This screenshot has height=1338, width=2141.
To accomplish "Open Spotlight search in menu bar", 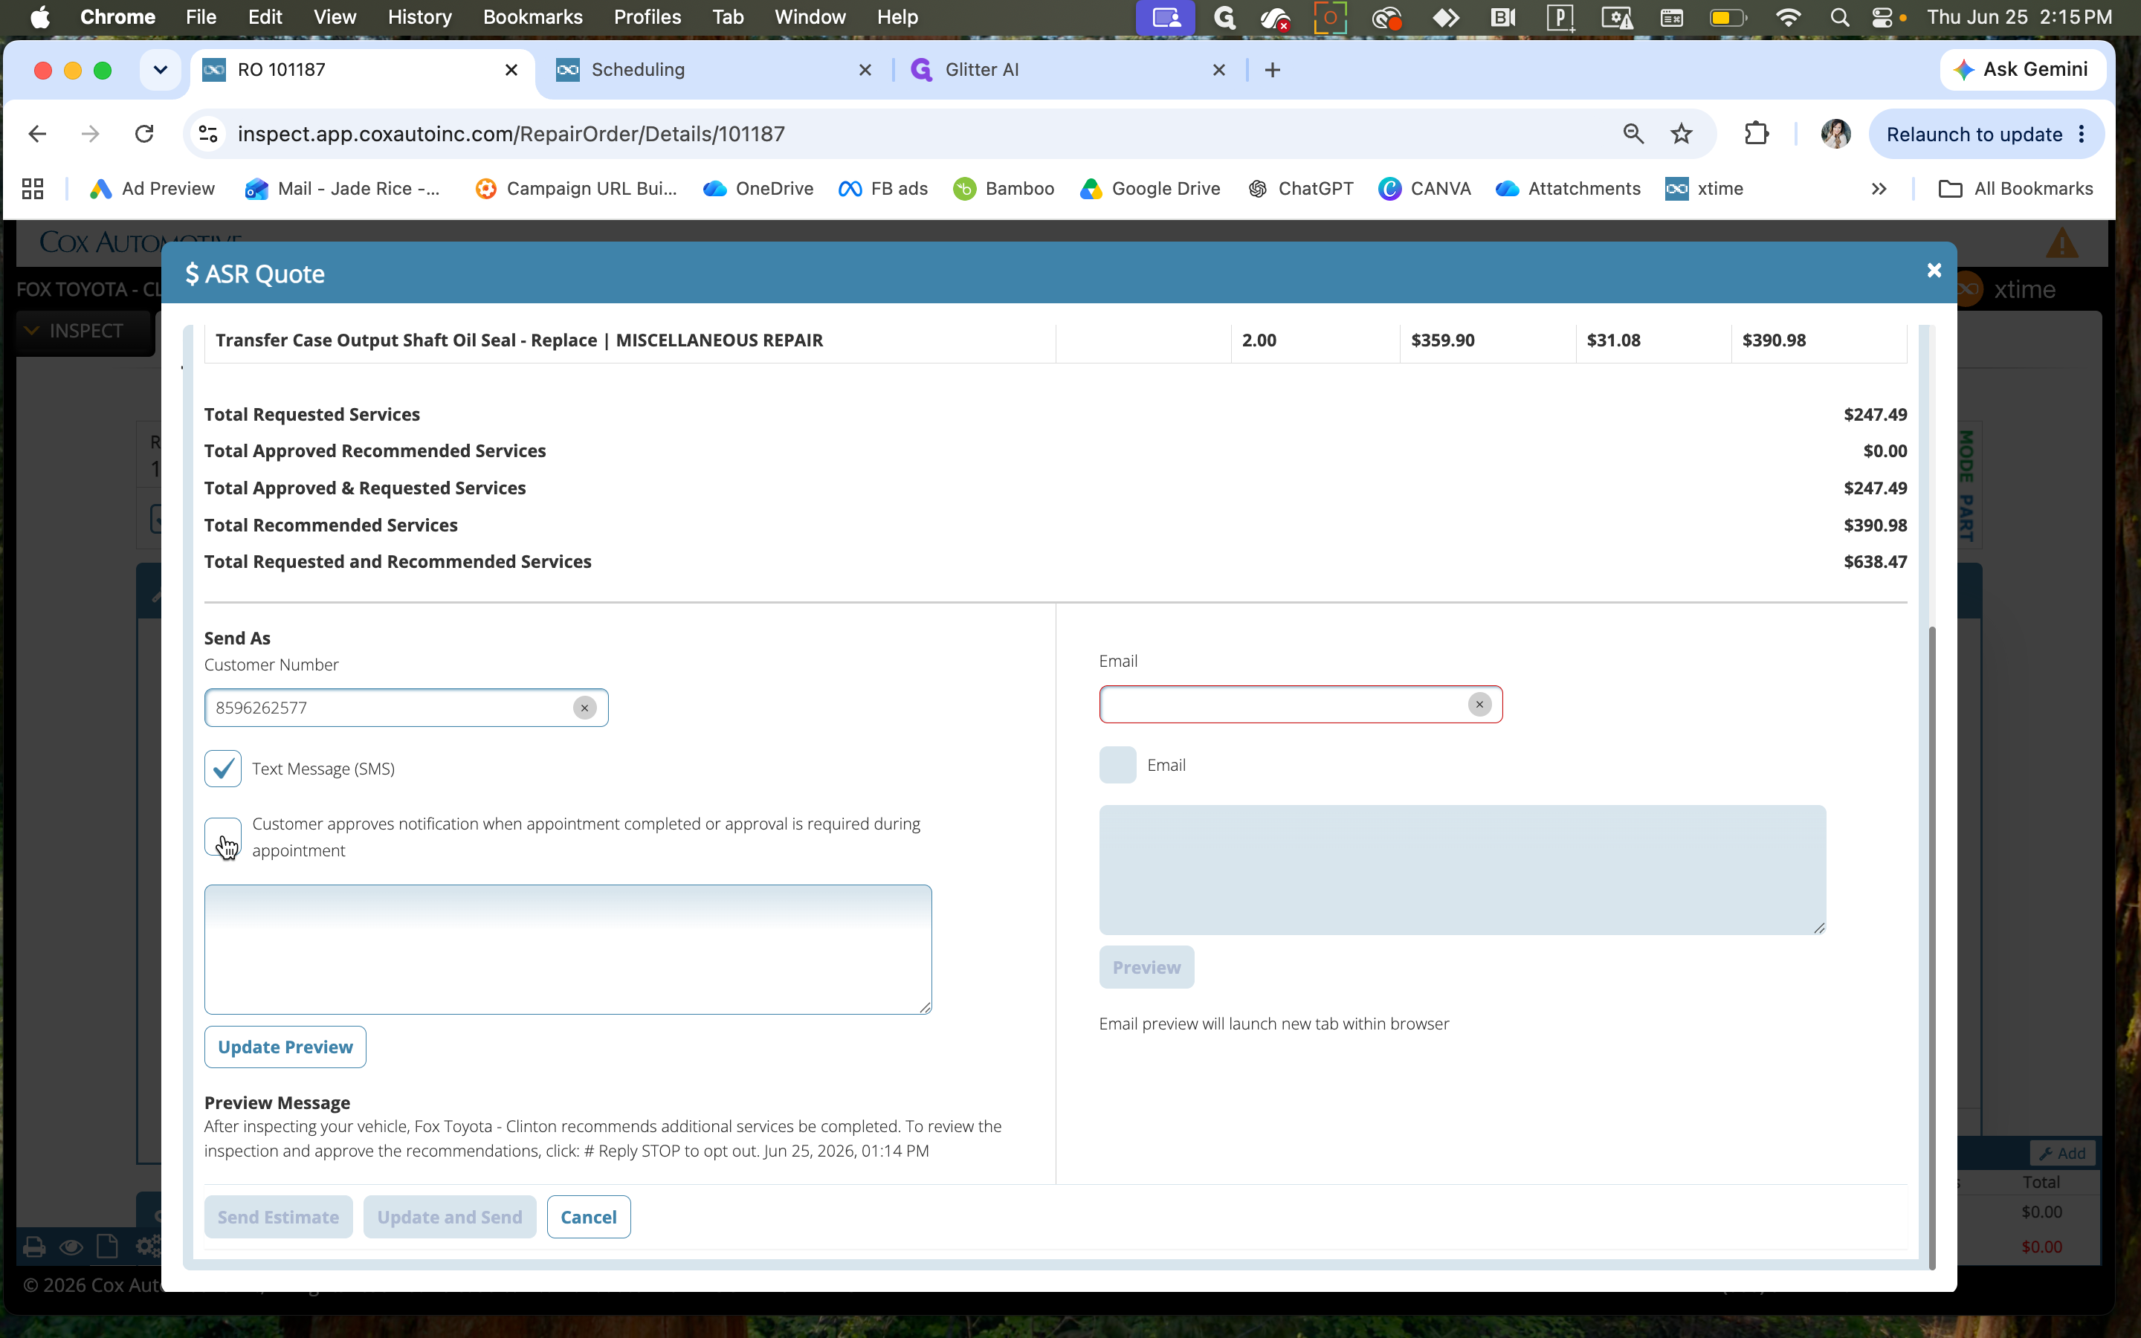I will coord(1839,17).
